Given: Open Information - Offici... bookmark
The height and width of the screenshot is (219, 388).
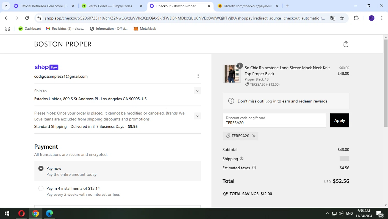Looking at the screenshot, I should [x=109, y=29].
